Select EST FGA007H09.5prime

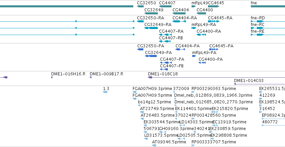[x=135, y=99]
